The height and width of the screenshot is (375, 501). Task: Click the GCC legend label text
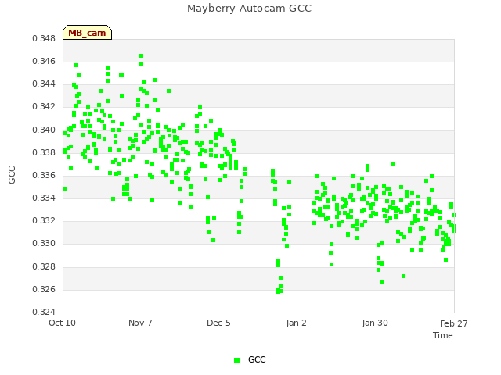pos(257,359)
